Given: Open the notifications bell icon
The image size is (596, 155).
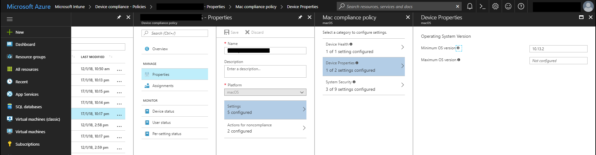Looking at the screenshot, I should tap(469, 6).
